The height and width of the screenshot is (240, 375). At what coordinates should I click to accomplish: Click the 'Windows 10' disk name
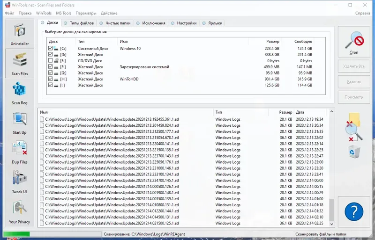pos(130,49)
